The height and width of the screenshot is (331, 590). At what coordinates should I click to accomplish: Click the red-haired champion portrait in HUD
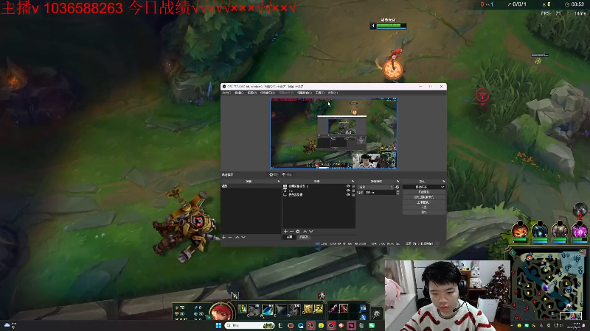tap(221, 311)
